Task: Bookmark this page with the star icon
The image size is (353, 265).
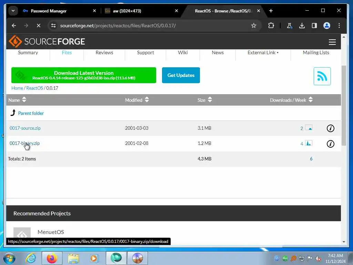Action: click(x=254, y=26)
